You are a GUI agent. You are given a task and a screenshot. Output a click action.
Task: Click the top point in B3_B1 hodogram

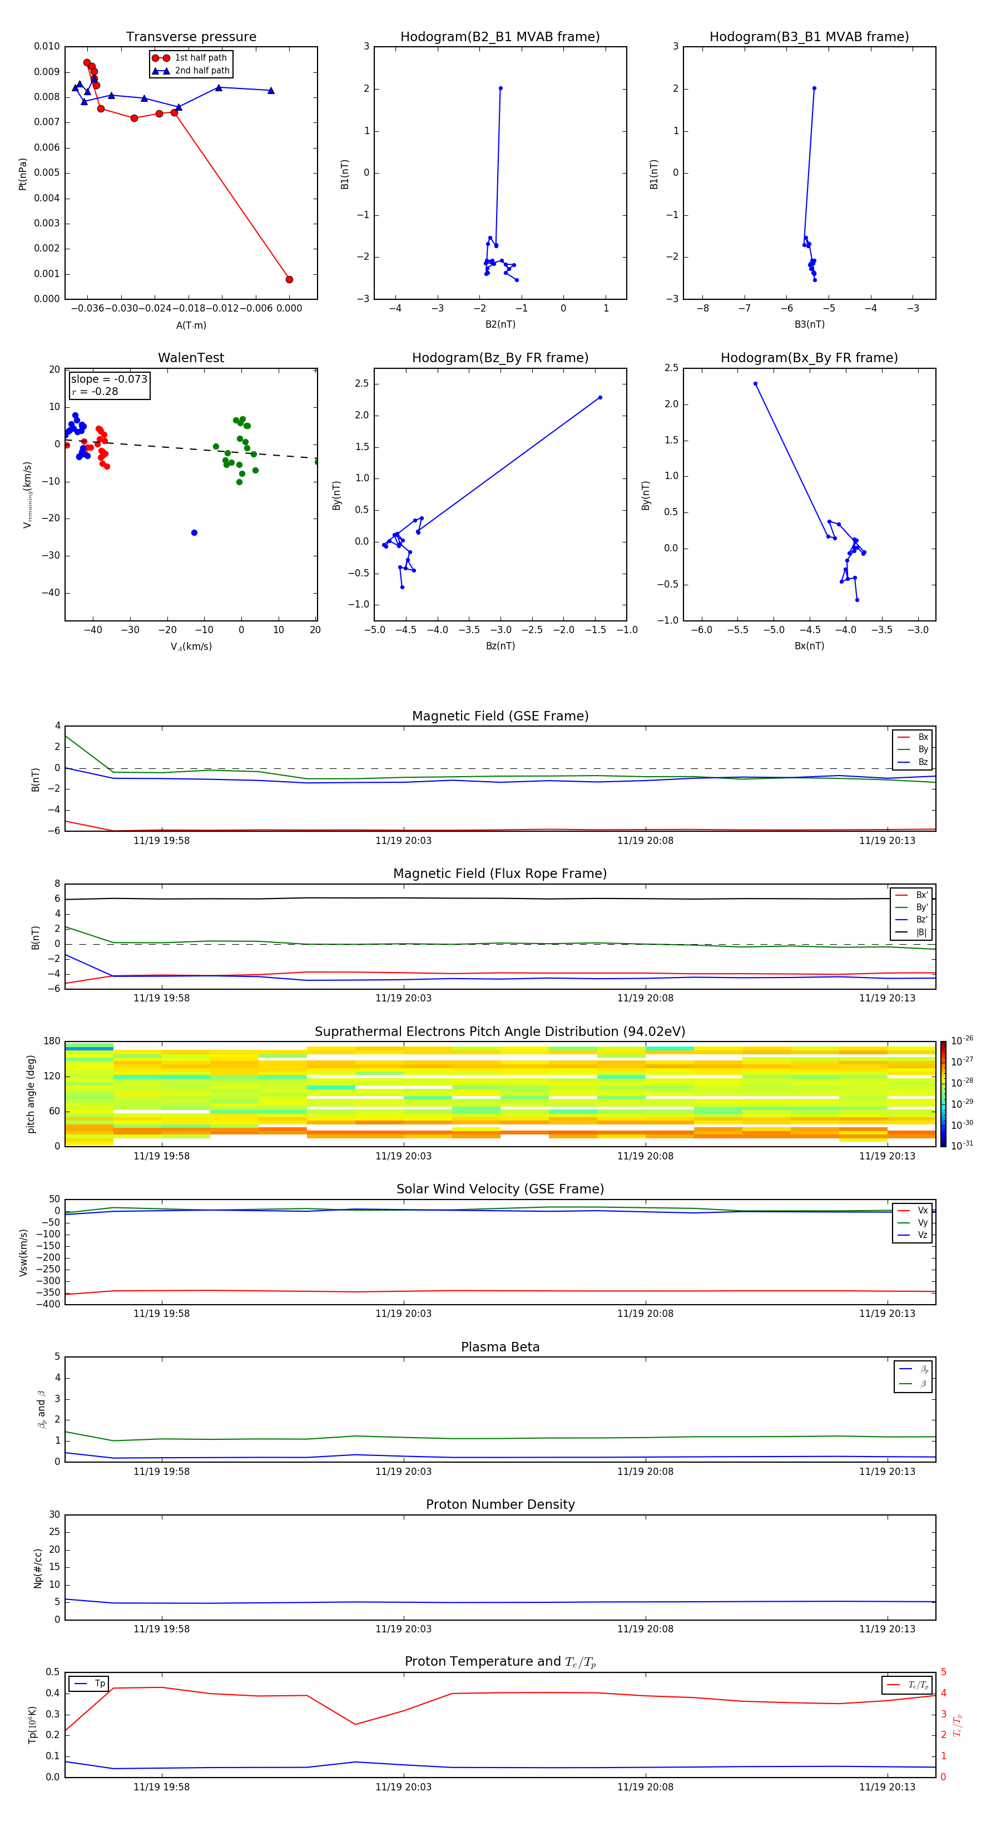(814, 88)
